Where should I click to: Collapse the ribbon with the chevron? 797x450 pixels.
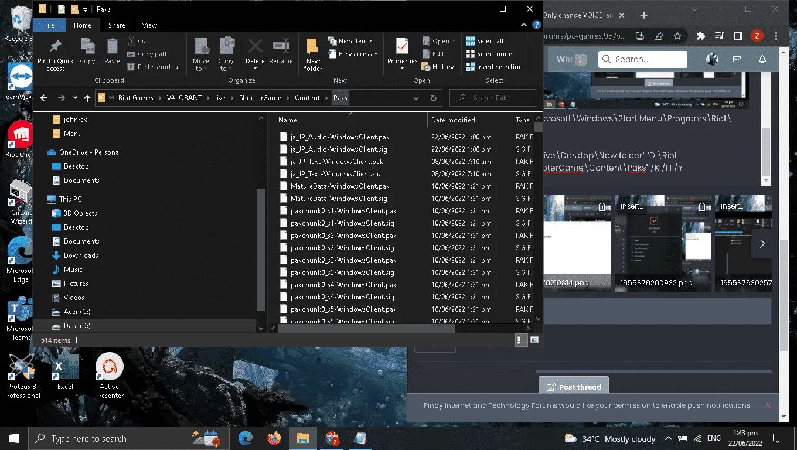coord(525,25)
